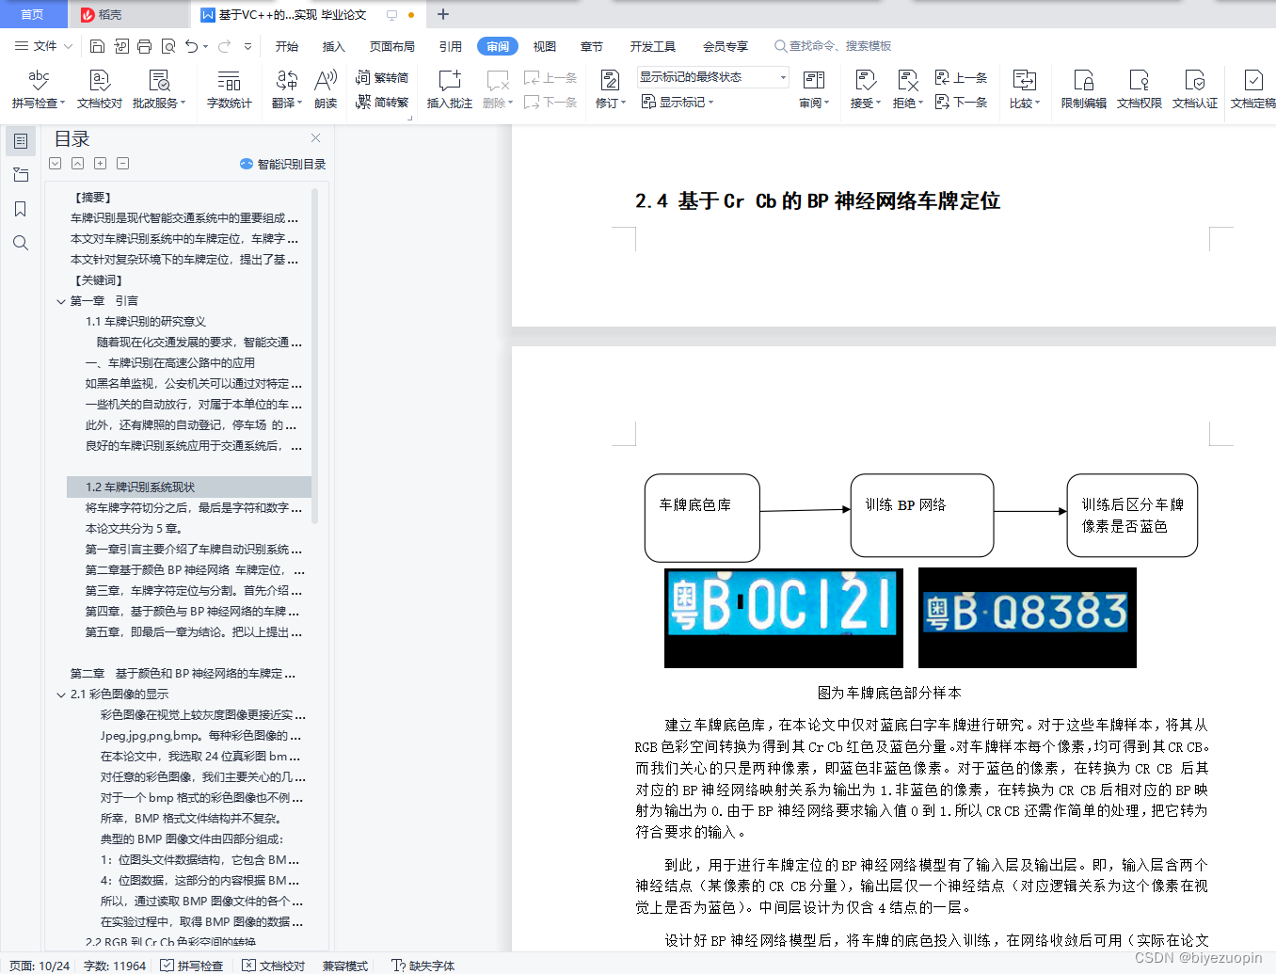
Task: Switch to the 引用 ribbon tab
Action: (x=451, y=46)
